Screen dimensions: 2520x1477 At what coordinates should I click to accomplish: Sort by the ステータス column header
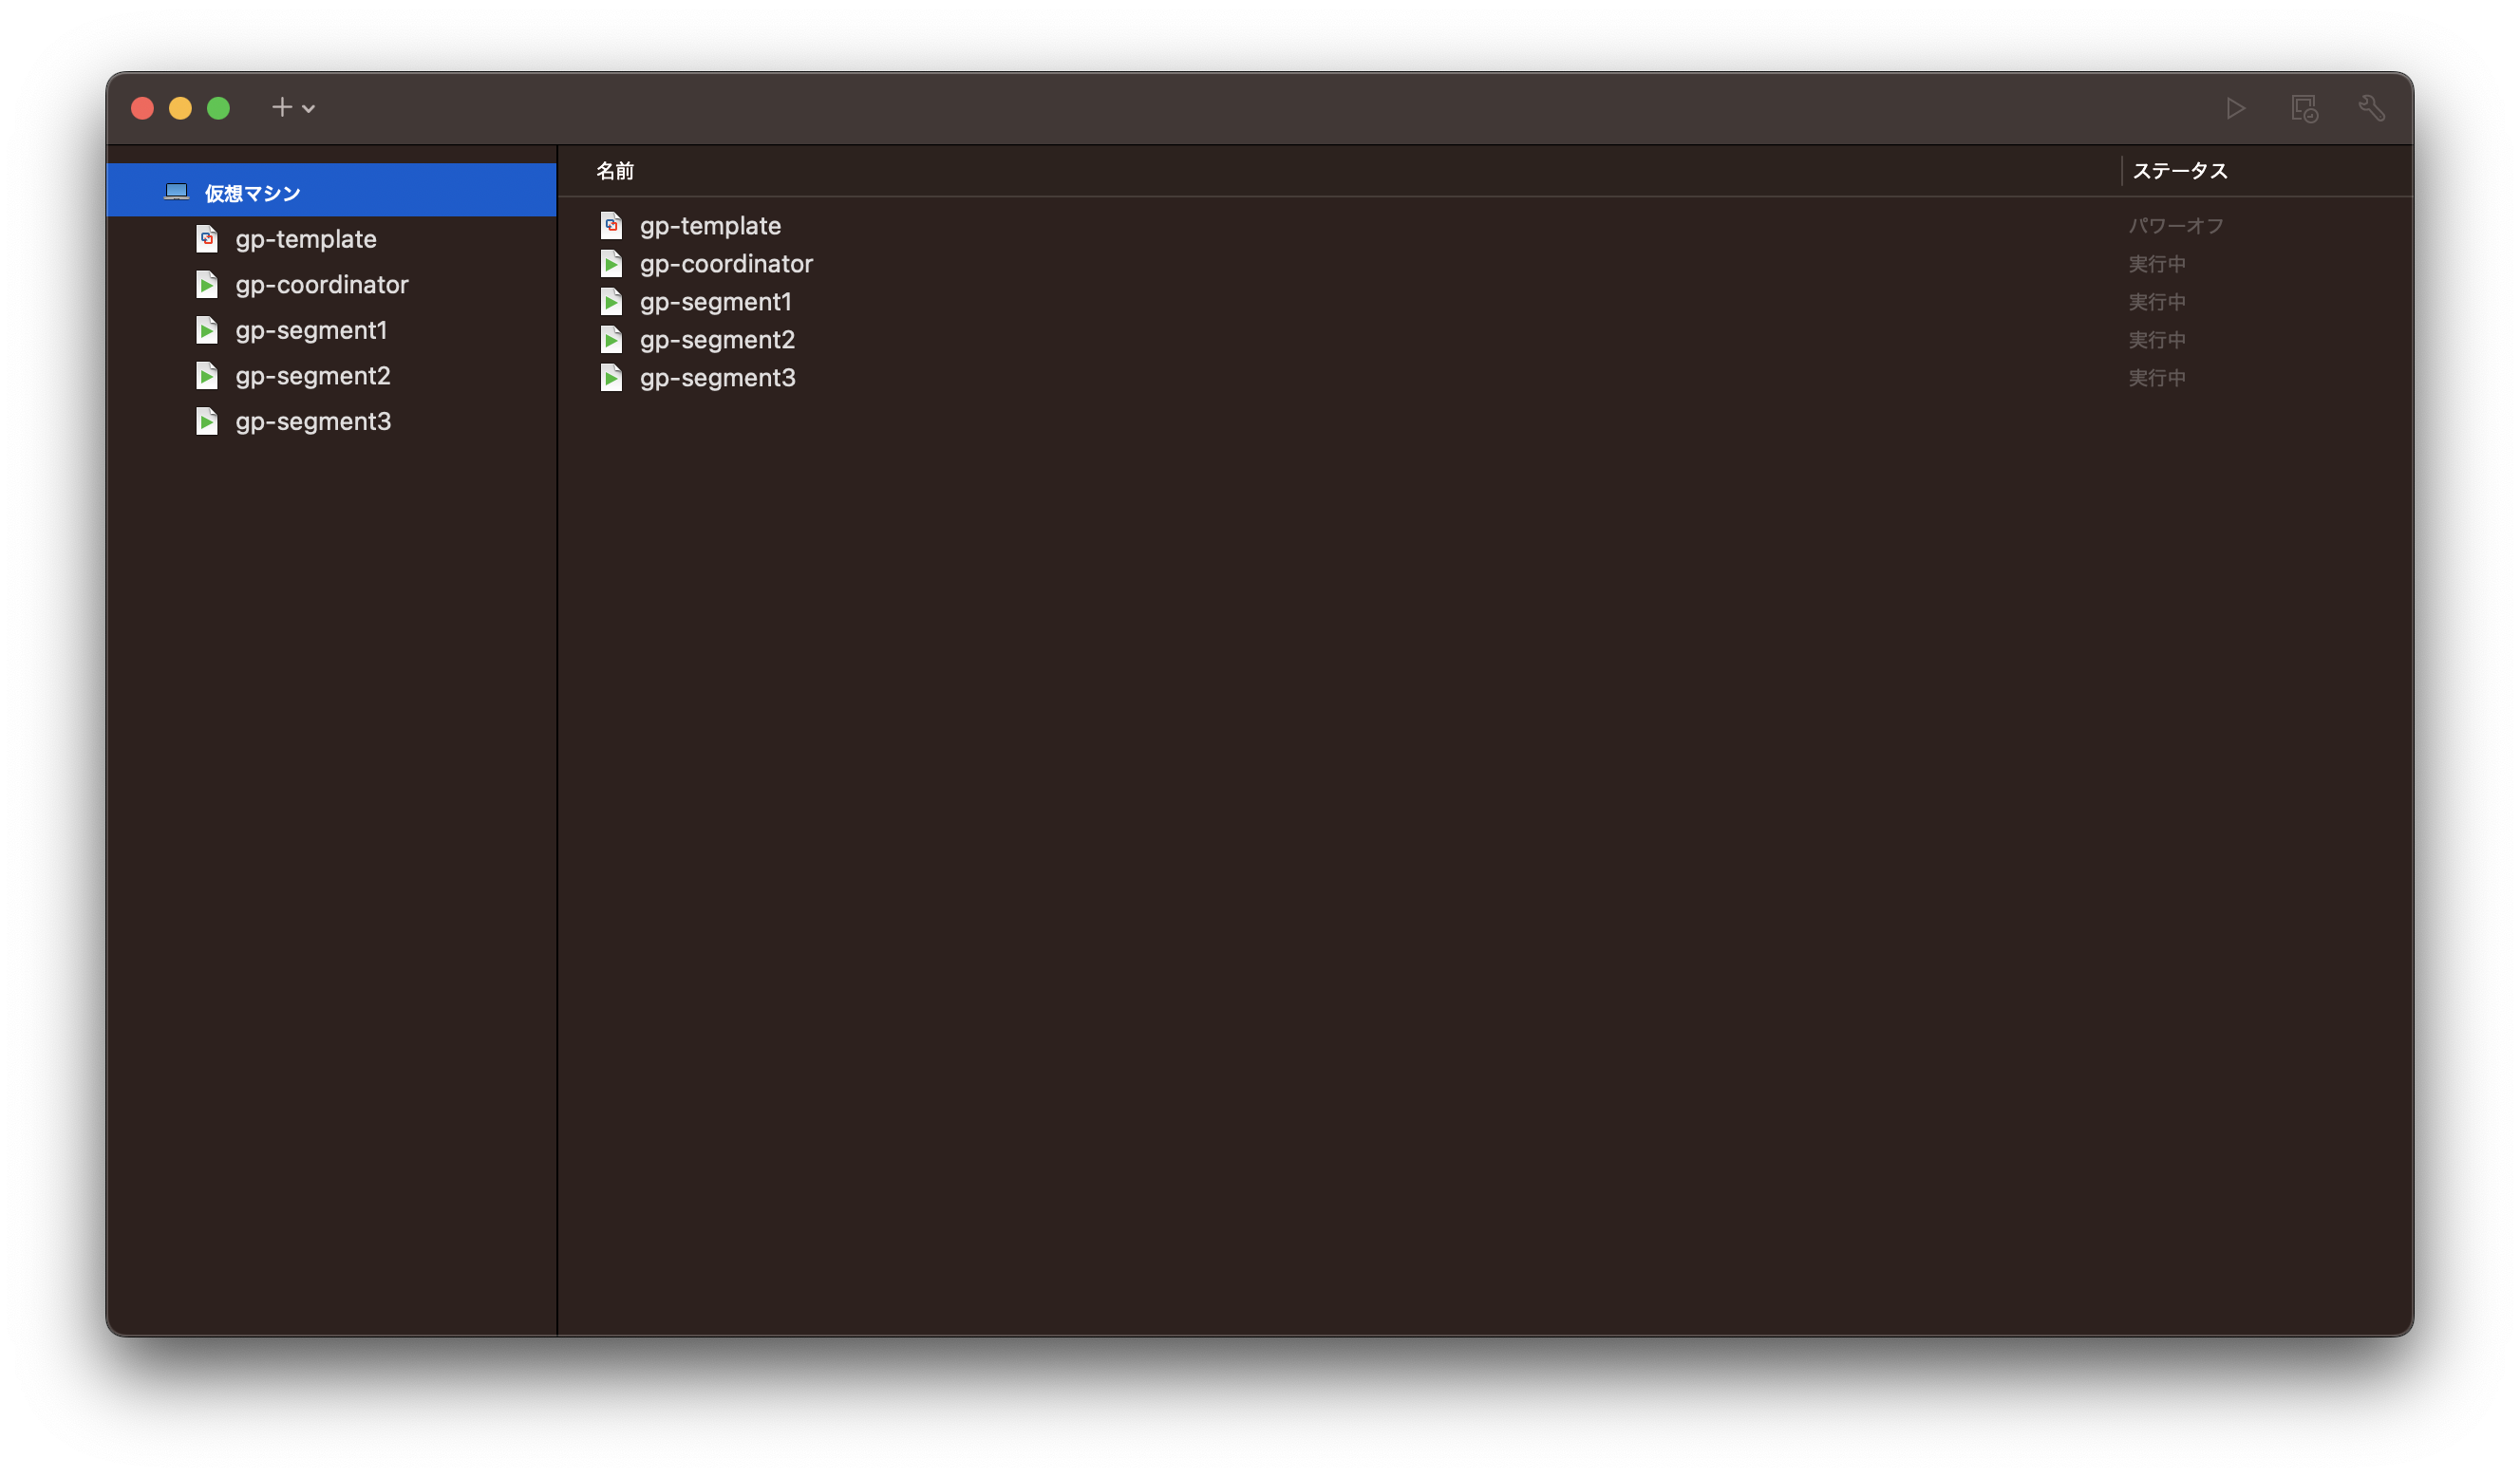[x=2180, y=171]
